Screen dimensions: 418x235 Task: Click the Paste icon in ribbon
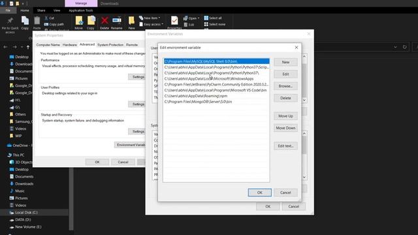[37, 21]
